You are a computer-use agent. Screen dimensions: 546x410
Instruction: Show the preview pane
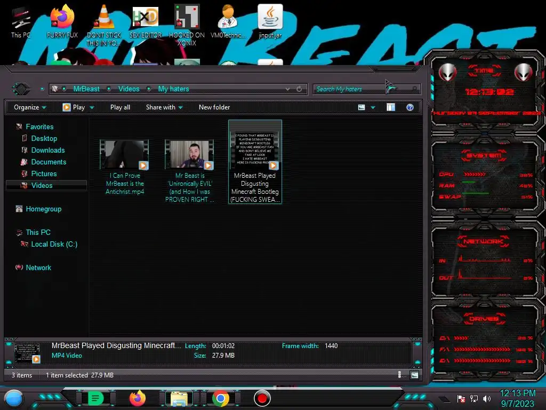[x=391, y=107]
